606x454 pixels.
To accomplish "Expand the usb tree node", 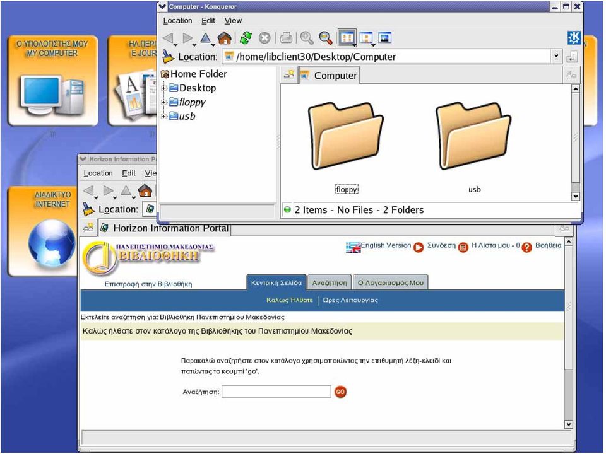I will (x=164, y=116).
